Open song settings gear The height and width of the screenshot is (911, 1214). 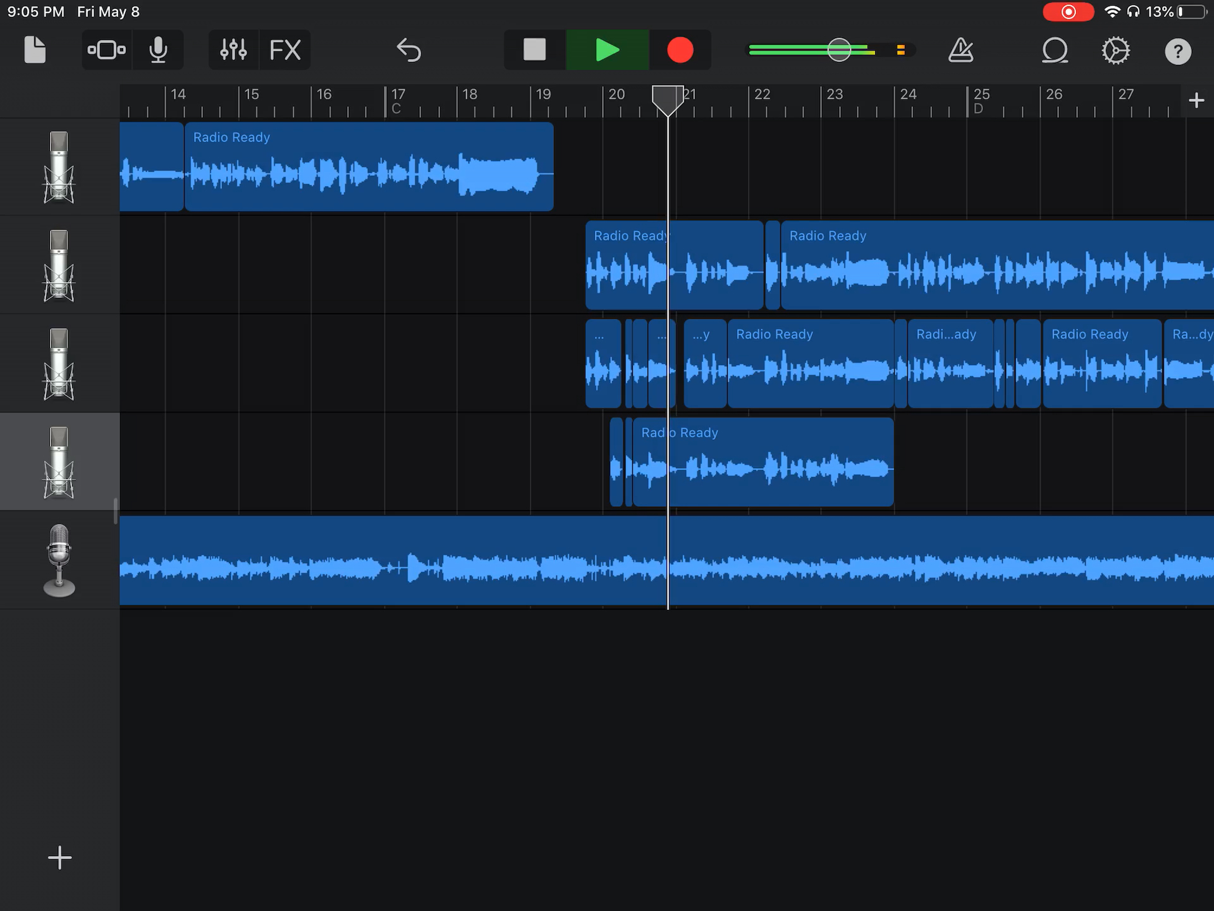tap(1115, 51)
